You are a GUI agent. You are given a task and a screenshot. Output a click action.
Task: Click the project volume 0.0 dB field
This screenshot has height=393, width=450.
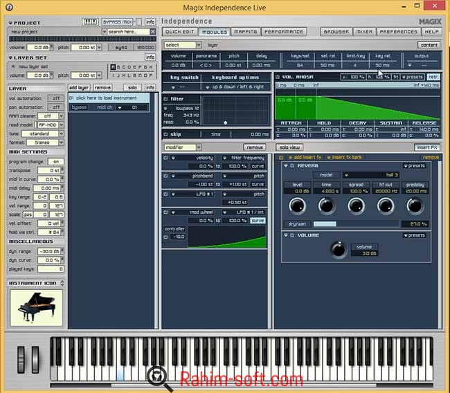[x=39, y=47]
